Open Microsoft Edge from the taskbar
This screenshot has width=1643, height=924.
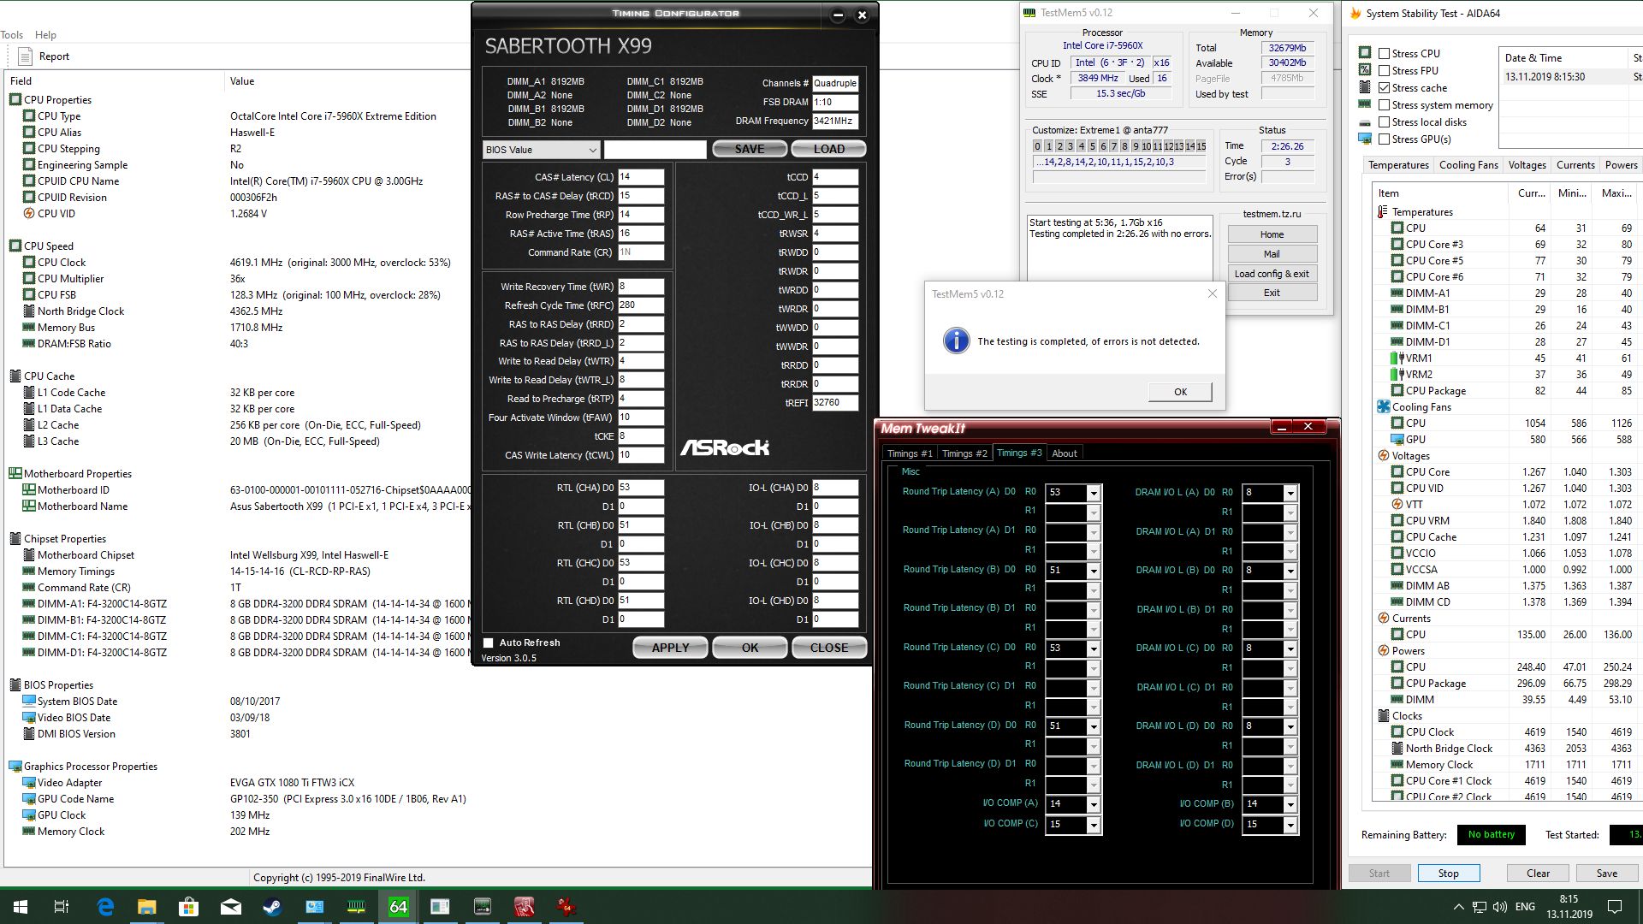(105, 907)
